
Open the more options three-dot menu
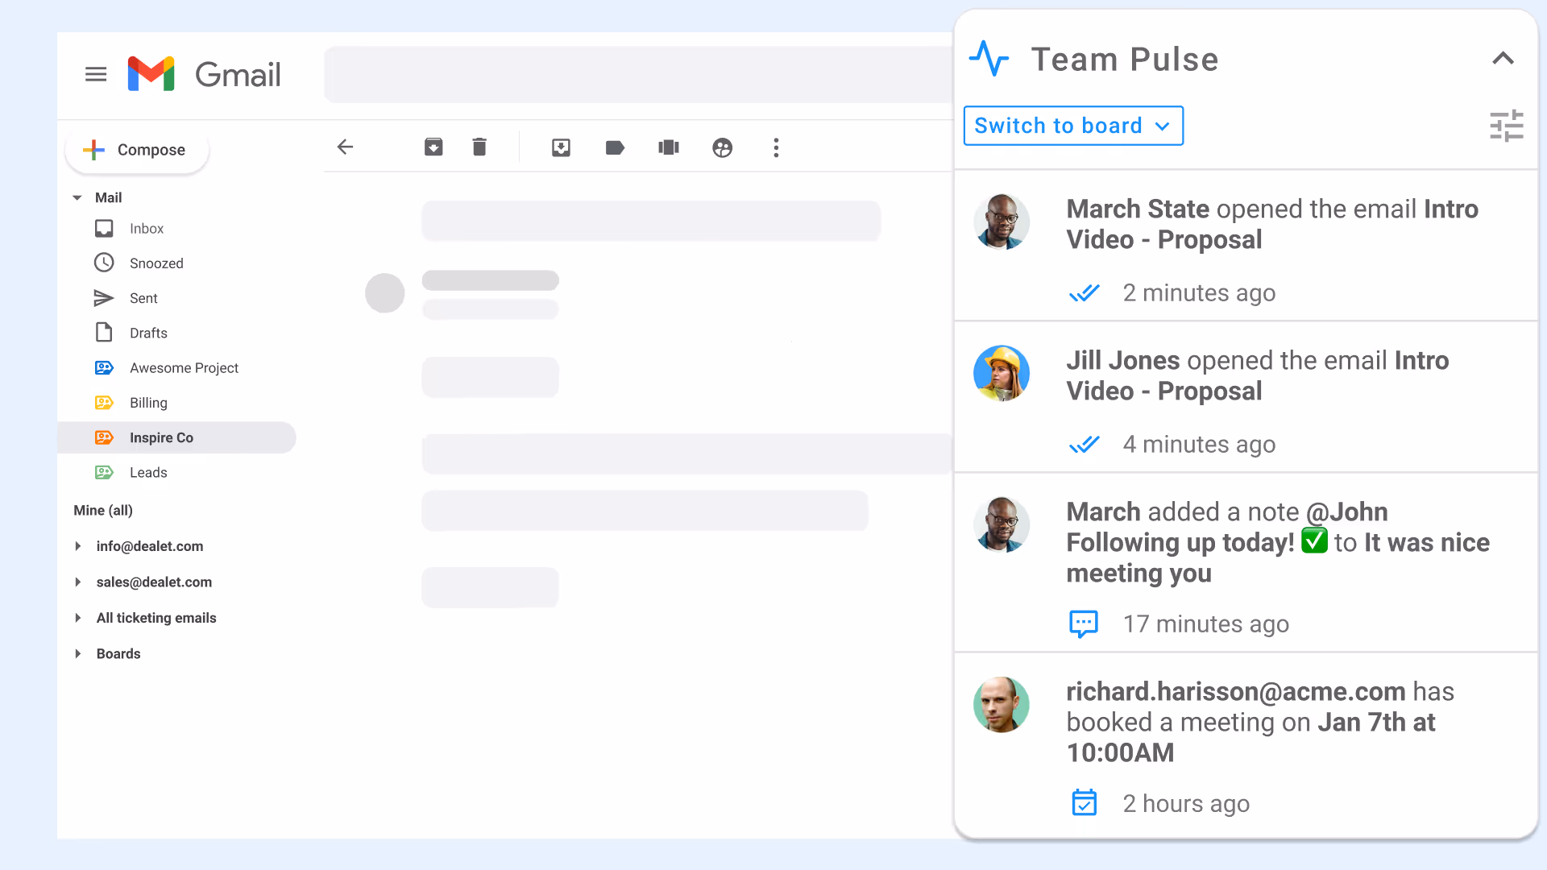pyautogui.click(x=776, y=147)
